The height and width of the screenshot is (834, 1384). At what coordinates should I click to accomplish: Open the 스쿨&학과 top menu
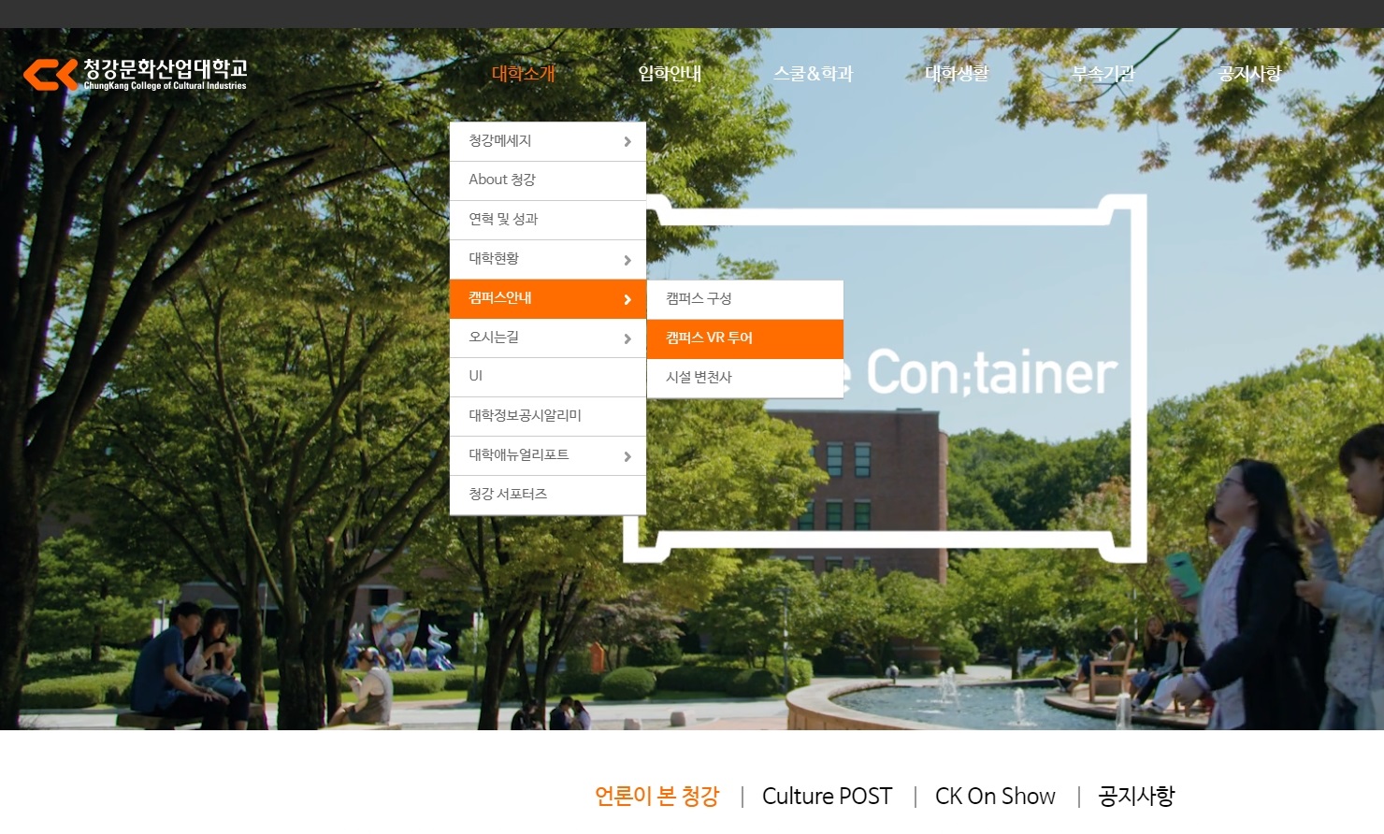tap(814, 73)
